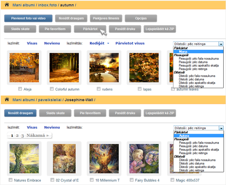226x185 pixels.
Task: Open Piekļuves līmenis settings
Action: pos(106,18)
